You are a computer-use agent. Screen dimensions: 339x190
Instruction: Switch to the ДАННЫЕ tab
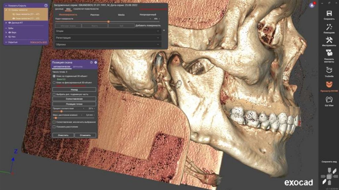point(59,9)
